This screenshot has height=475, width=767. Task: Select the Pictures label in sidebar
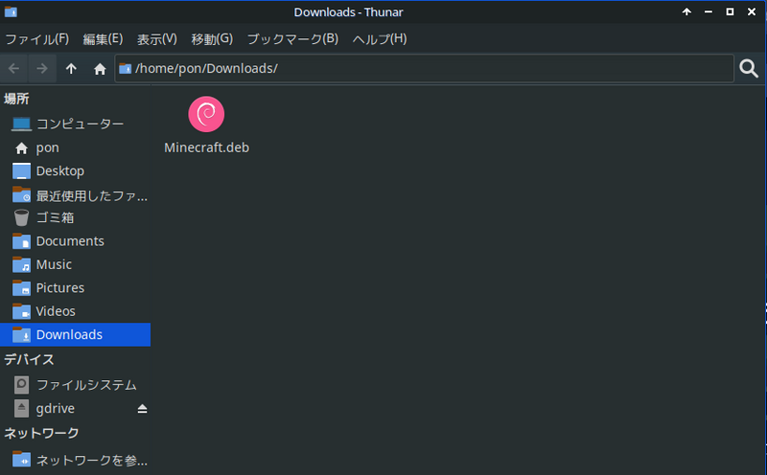coord(60,288)
